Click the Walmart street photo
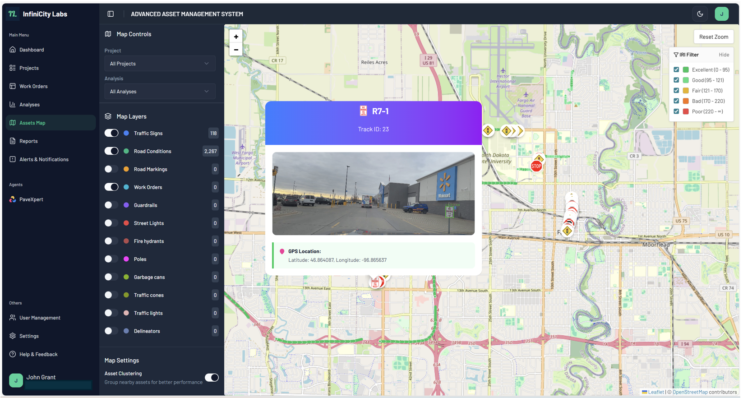The height and width of the screenshot is (398, 743). tap(373, 194)
